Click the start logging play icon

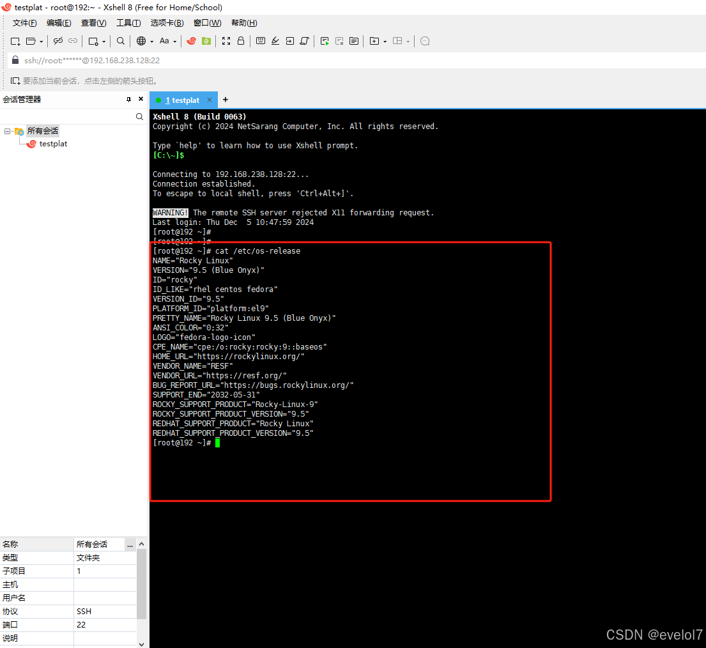(x=325, y=41)
